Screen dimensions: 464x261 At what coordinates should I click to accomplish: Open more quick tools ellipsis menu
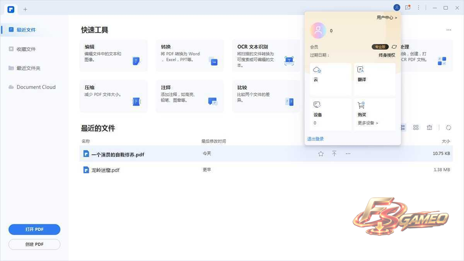tap(449, 30)
